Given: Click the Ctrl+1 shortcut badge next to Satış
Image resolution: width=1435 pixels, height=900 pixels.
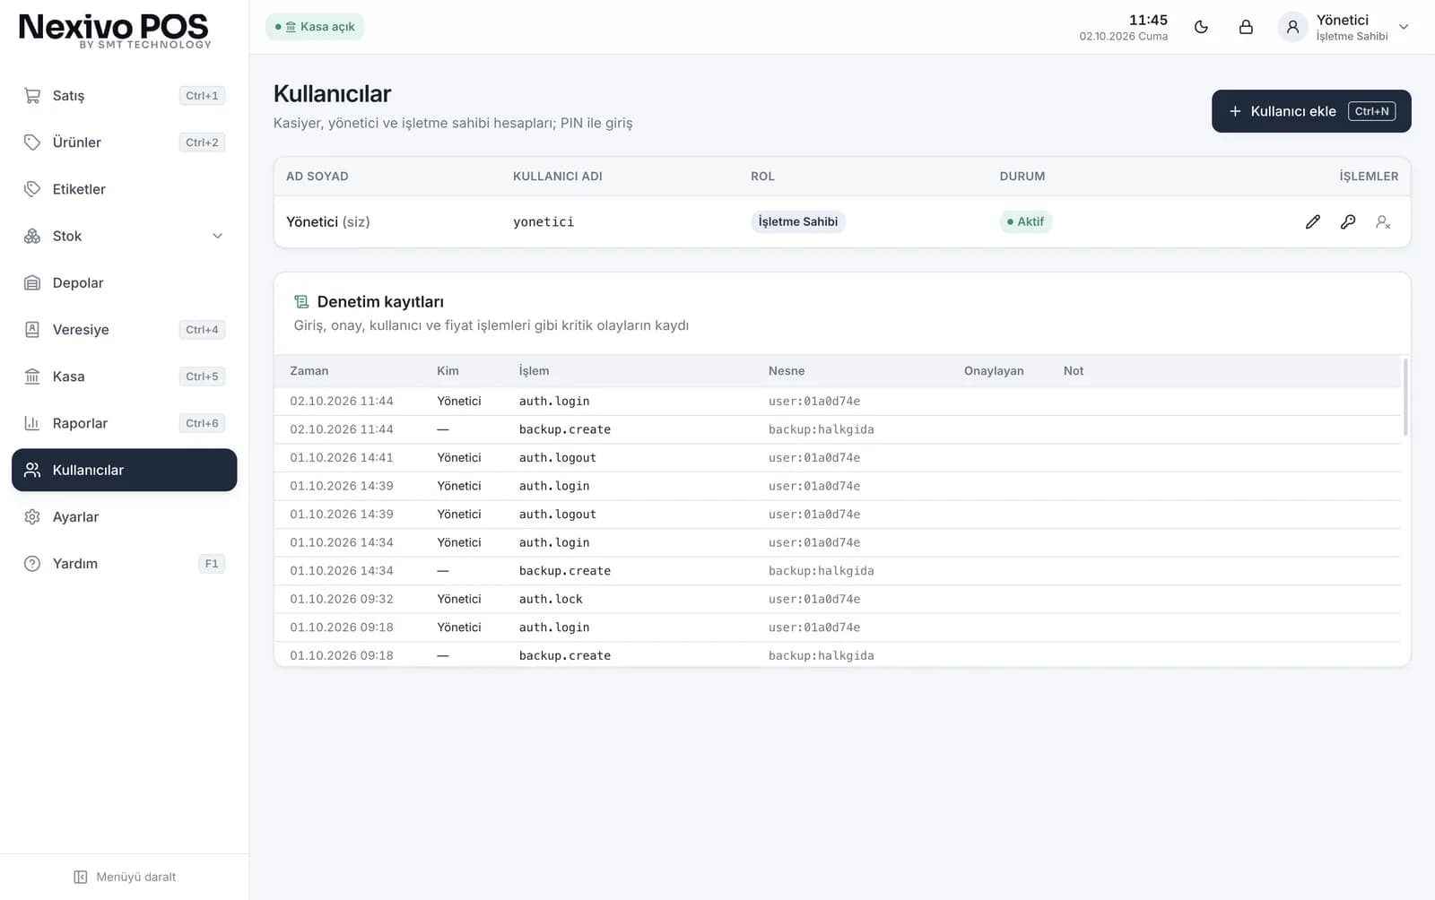Looking at the screenshot, I should (202, 96).
